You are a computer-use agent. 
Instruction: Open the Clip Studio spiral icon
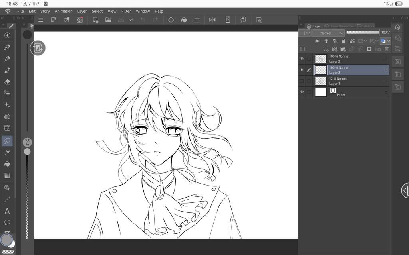[79, 20]
